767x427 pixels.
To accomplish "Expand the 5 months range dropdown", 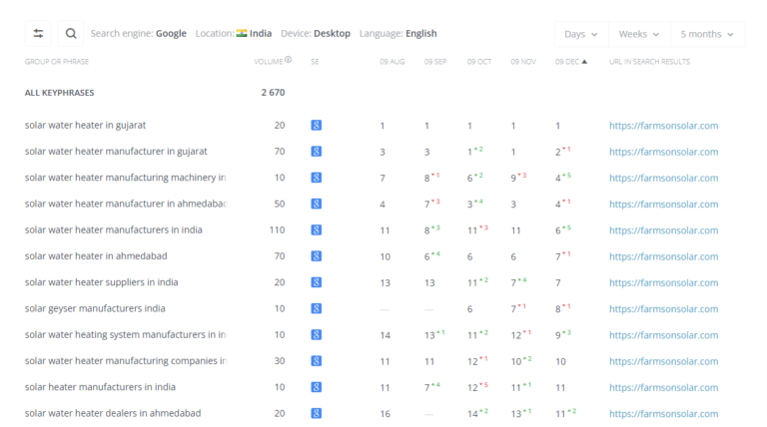I will coord(707,34).
